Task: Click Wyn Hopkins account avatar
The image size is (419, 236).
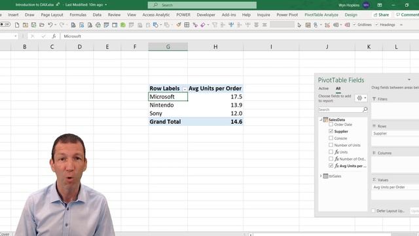Action: [366, 5]
